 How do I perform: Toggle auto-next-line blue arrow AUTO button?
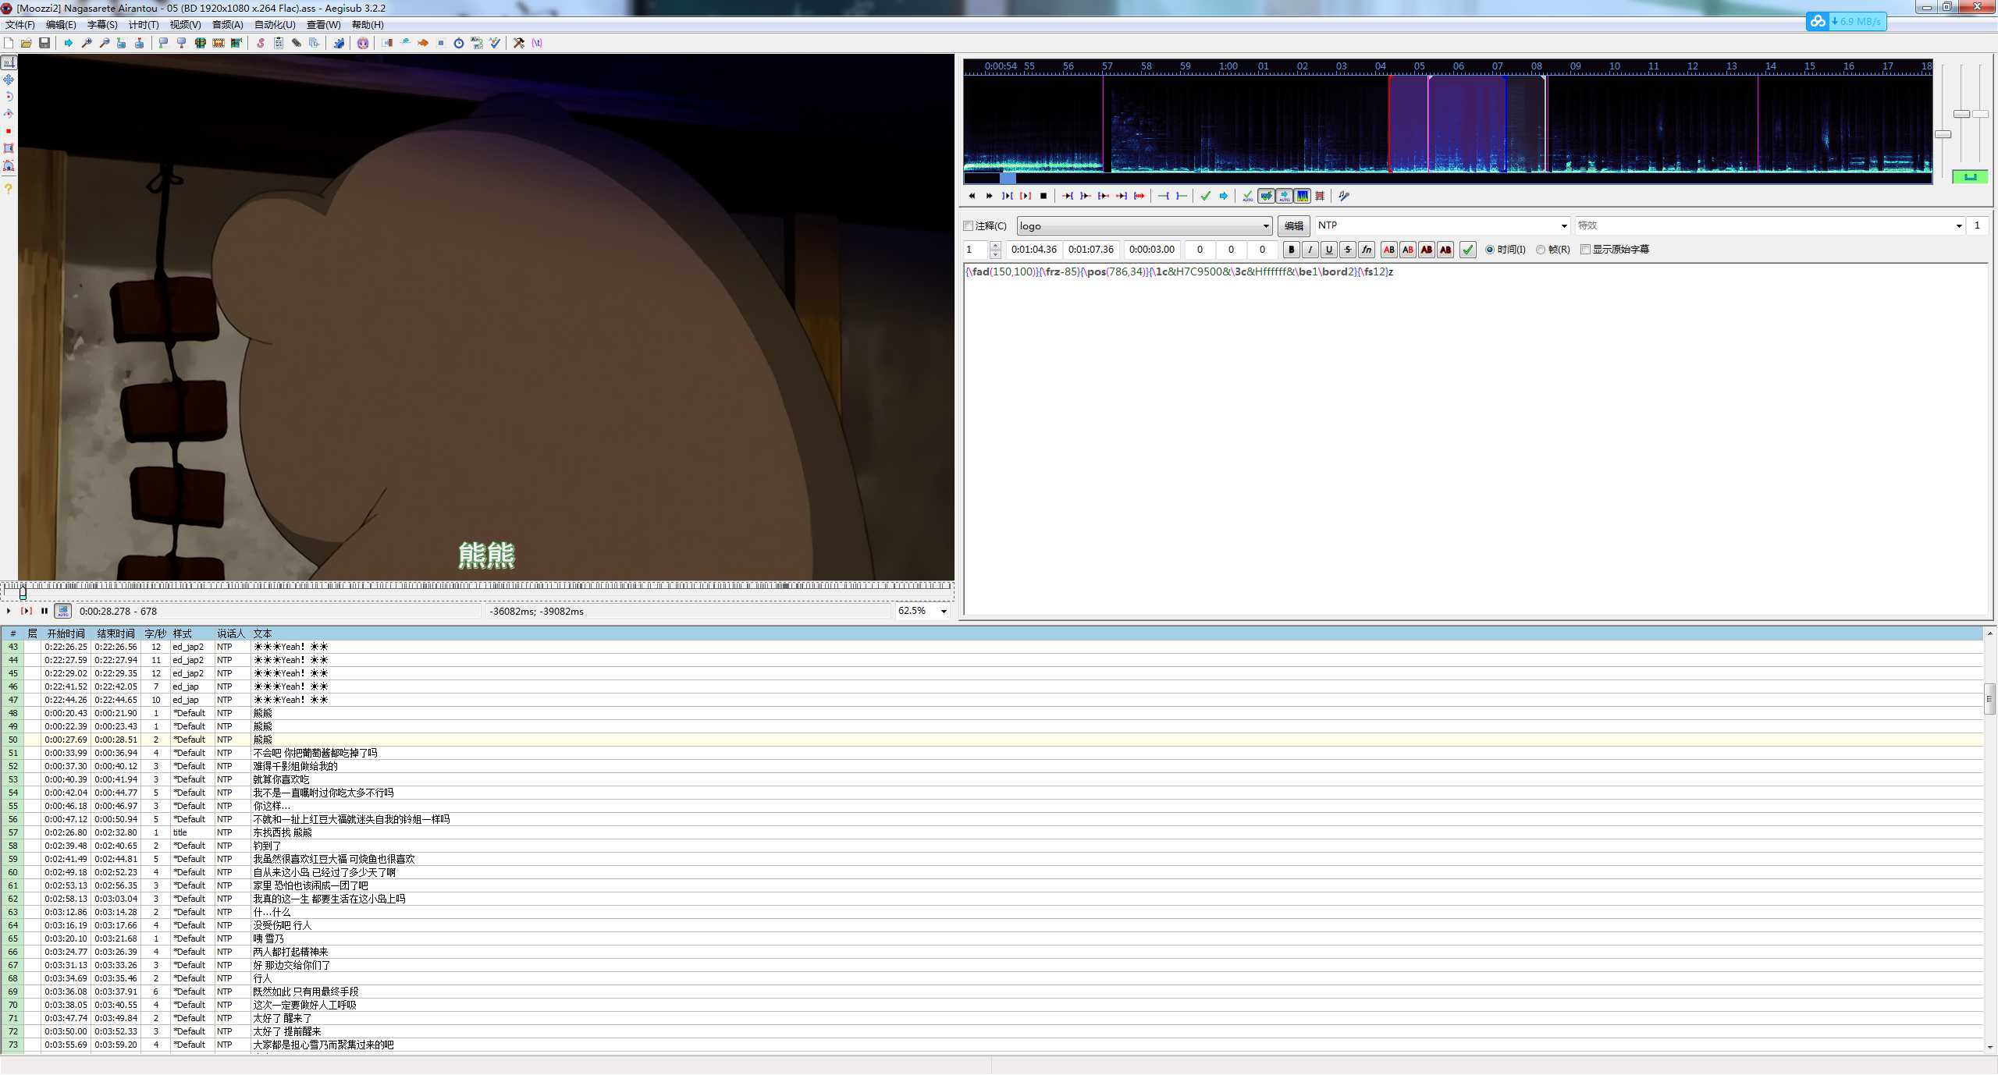1284,196
